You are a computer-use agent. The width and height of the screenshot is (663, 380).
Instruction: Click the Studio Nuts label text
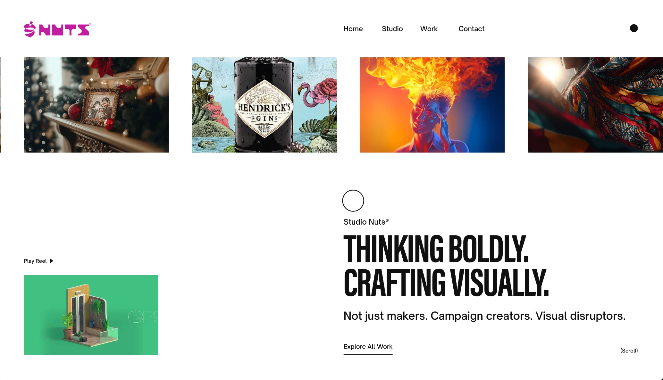[366, 222]
